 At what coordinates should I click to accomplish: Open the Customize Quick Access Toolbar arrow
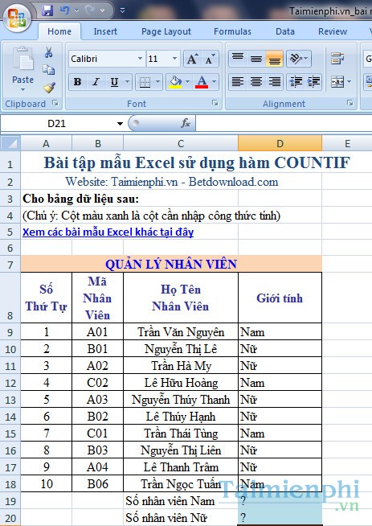pyautogui.click(x=122, y=10)
